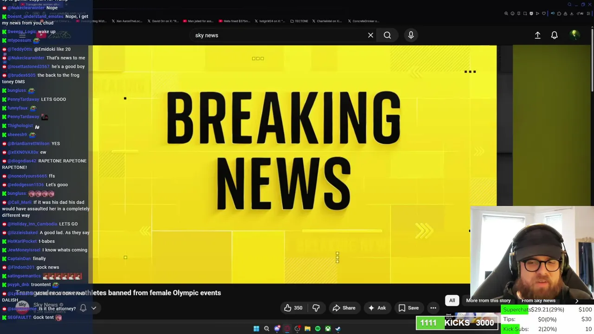Switch to 'CharlieIntel on X' tab

pyautogui.click(x=327, y=21)
